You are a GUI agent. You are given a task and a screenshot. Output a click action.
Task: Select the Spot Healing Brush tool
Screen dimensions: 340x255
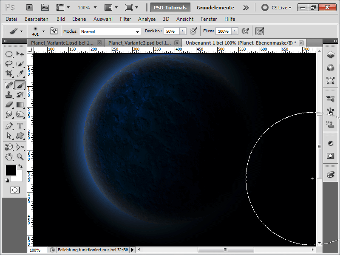pyautogui.click(x=8, y=85)
